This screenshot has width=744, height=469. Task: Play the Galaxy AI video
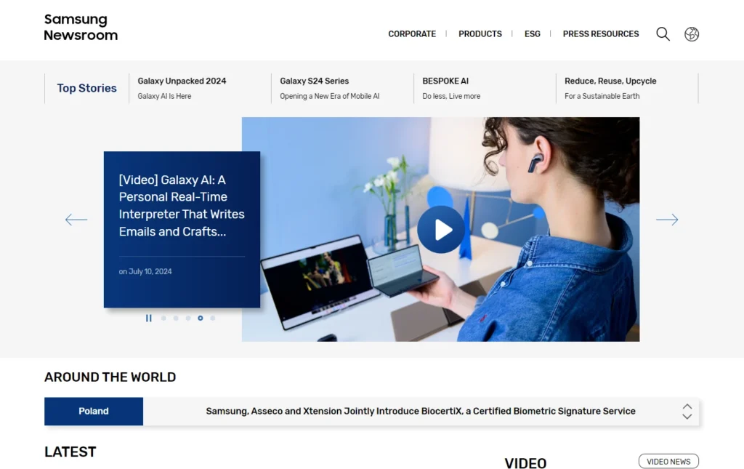click(x=441, y=230)
